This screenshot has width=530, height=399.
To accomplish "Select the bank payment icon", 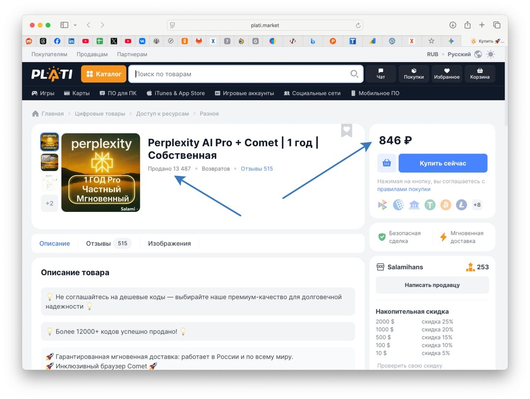I will 414,205.
